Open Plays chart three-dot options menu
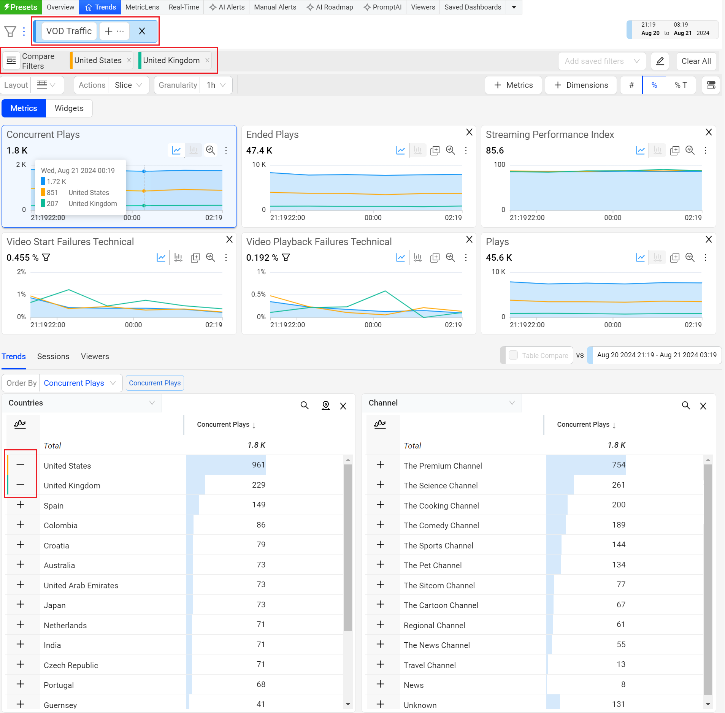The height and width of the screenshot is (713, 725). (x=705, y=258)
